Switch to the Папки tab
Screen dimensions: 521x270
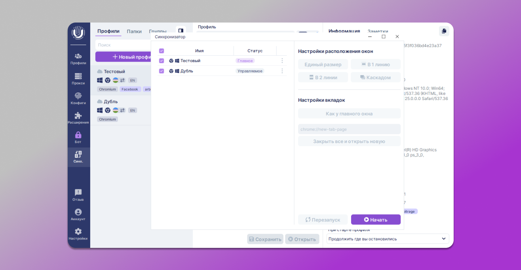click(x=134, y=31)
